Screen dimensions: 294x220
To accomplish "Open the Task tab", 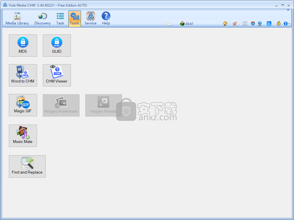I will tap(60, 19).
